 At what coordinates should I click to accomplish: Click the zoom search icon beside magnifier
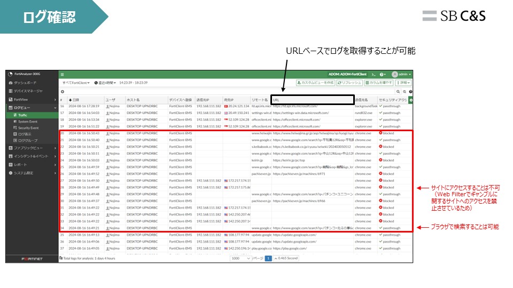405,92
